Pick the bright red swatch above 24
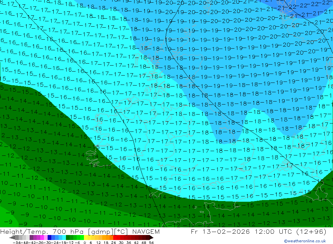Screen dimensions: 333x244 [x=115, y=237]
